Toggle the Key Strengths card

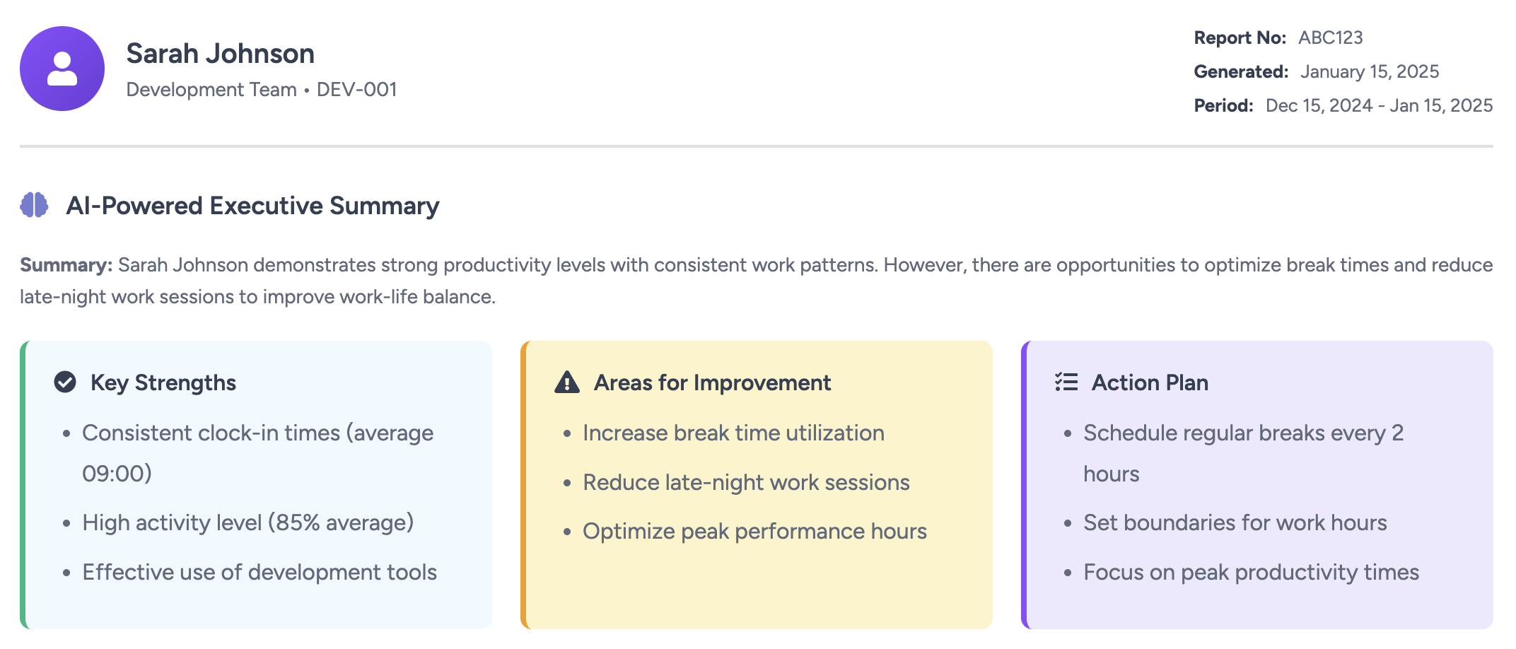click(x=258, y=484)
